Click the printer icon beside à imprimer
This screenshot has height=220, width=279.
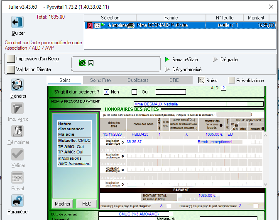coord(131,26)
